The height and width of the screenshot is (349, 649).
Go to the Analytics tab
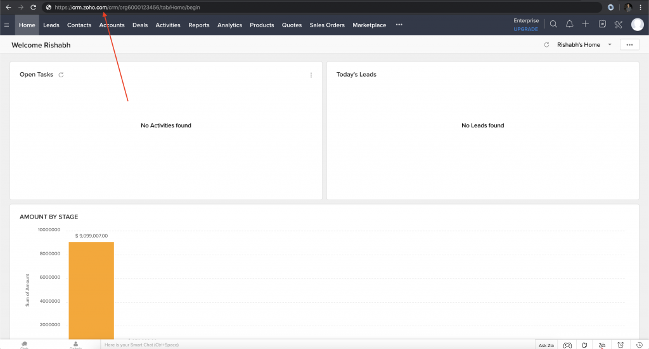(x=229, y=25)
